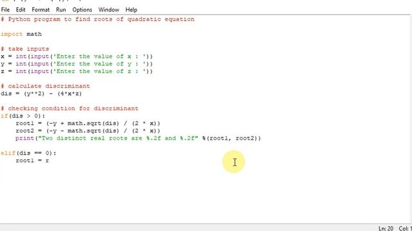Click on the 'import math' line
The height and width of the screenshot is (231, 412).
click(21, 34)
